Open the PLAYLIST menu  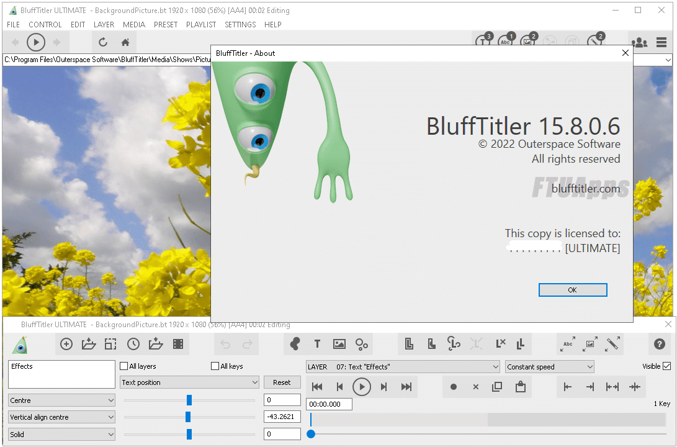pos(201,25)
